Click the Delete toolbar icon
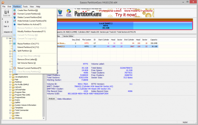198x125 pixels. pos(60,13)
